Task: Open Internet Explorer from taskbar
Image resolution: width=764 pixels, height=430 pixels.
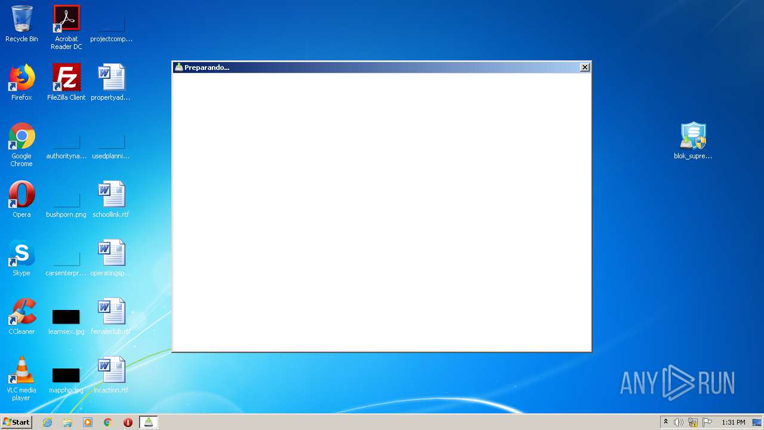Action: 48,422
